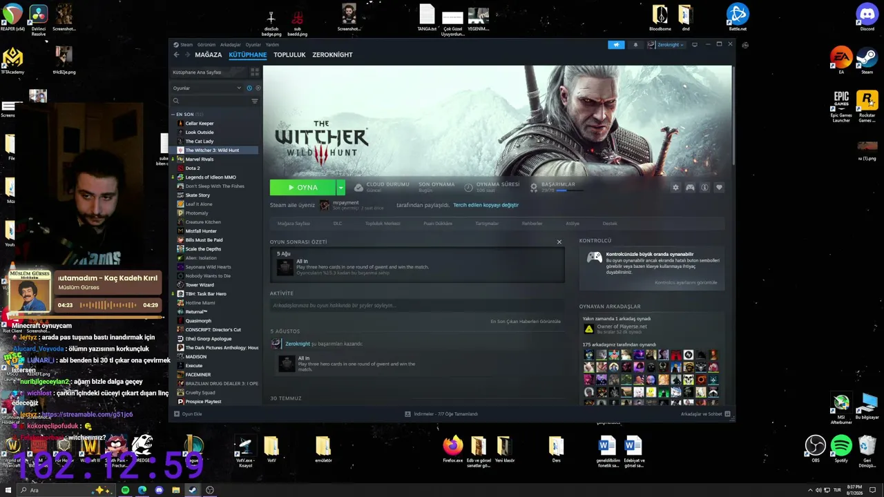This screenshot has height=497, width=884.
Task: Open the ZEROKNIGHT profile tab
Action: [332, 55]
